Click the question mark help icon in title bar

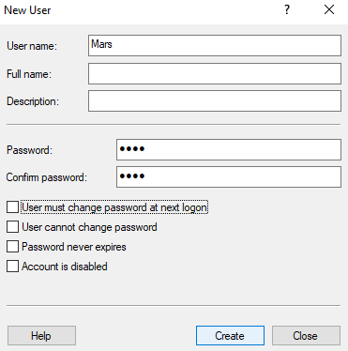(287, 10)
